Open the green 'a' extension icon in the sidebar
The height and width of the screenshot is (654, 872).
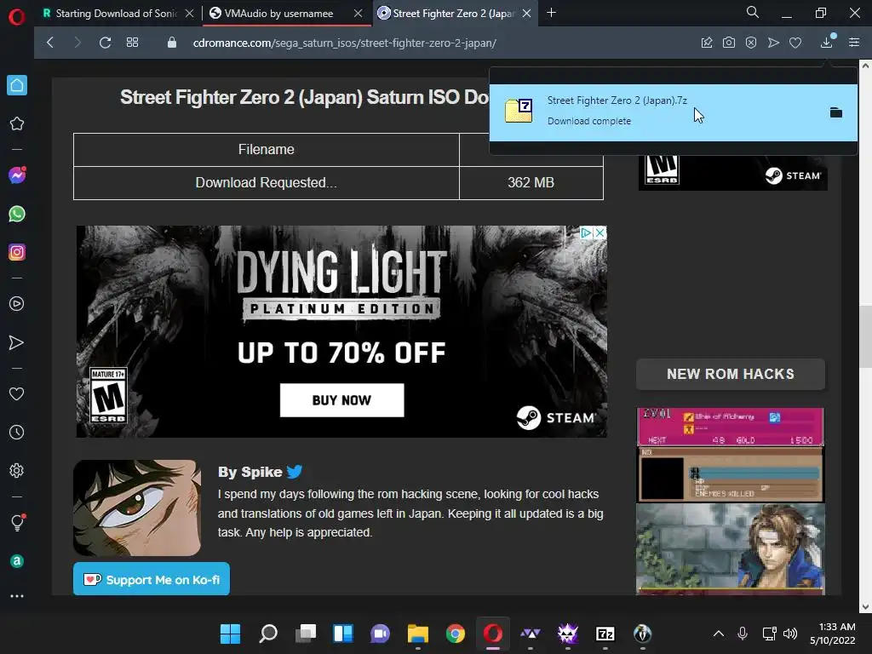(17, 561)
